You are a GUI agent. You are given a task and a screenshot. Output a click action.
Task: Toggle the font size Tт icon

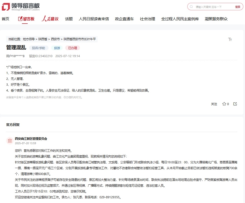coord(230,39)
